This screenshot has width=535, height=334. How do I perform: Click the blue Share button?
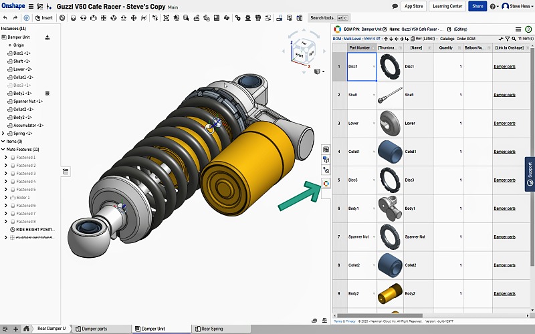(477, 6)
